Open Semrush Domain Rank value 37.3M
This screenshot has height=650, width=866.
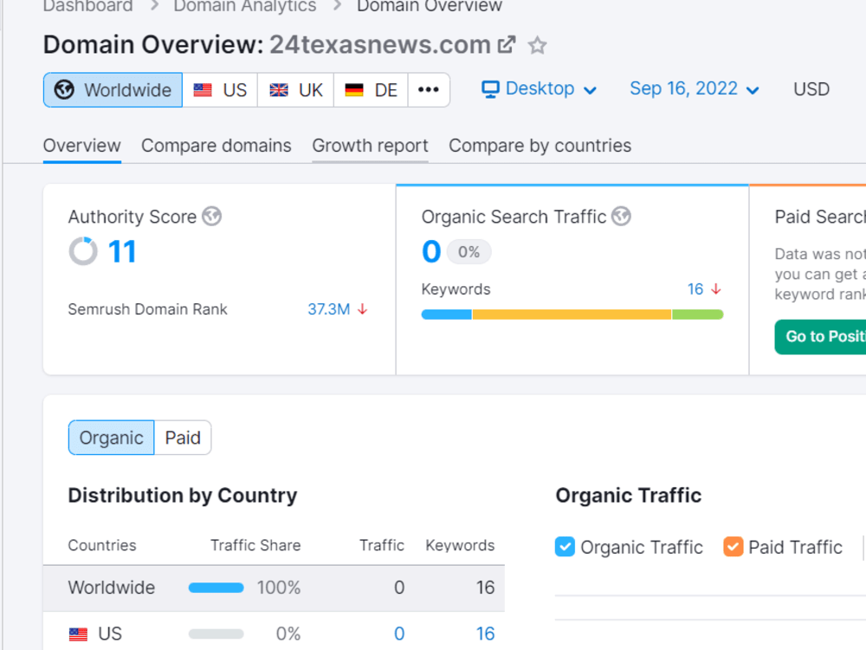pos(328,309)
